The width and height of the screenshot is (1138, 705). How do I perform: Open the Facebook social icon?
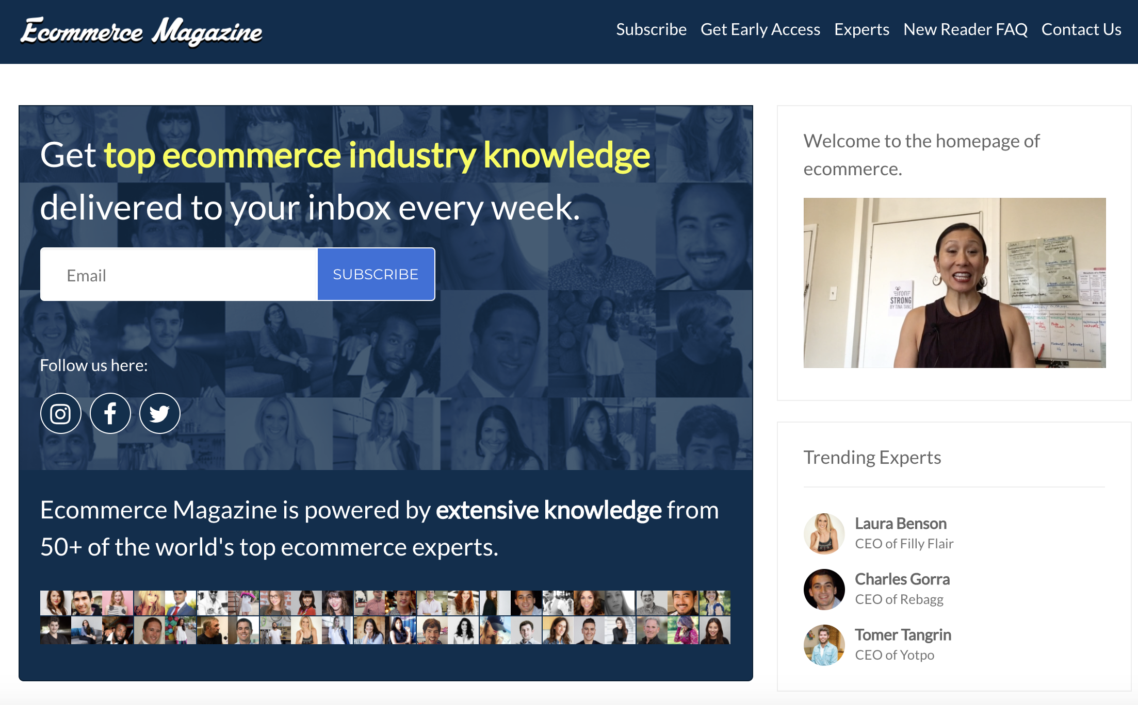click(110, 413)
